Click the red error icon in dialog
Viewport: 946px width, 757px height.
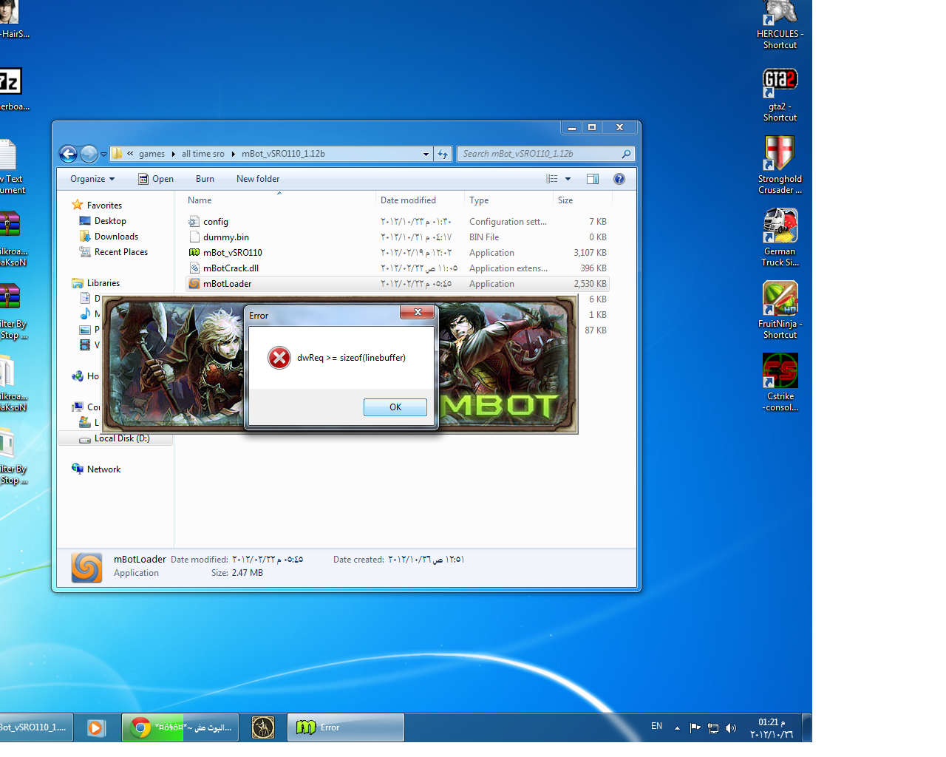(x=279, y=358)
